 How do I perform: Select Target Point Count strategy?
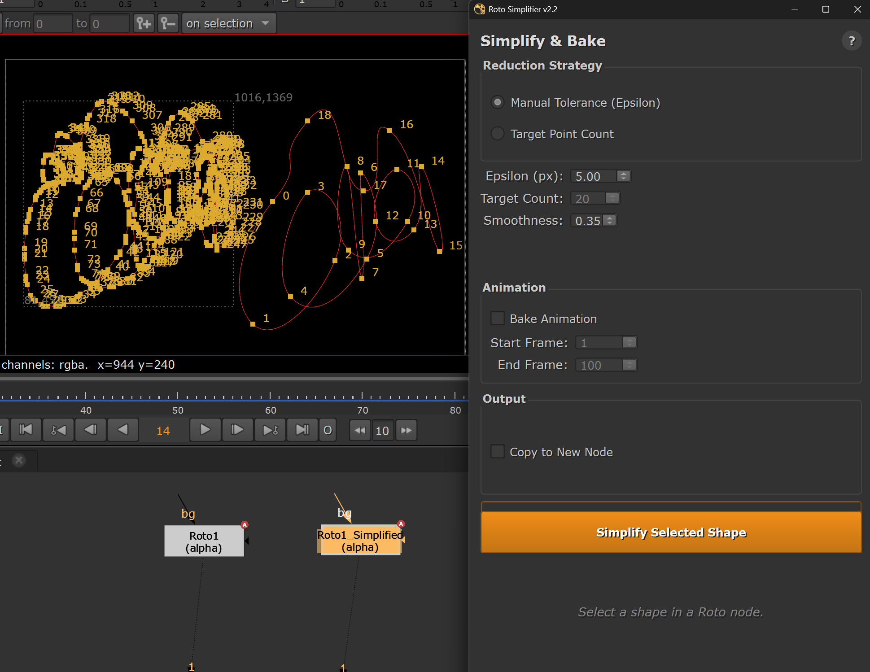(498, 134)
